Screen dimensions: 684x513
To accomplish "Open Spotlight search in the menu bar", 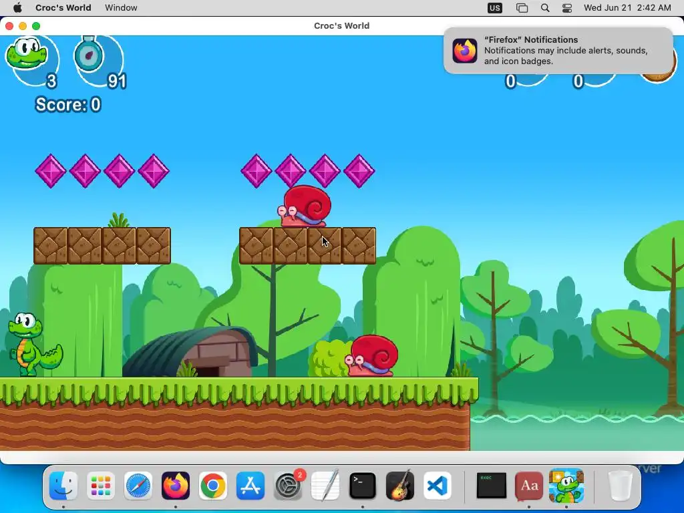I will 545,8.
